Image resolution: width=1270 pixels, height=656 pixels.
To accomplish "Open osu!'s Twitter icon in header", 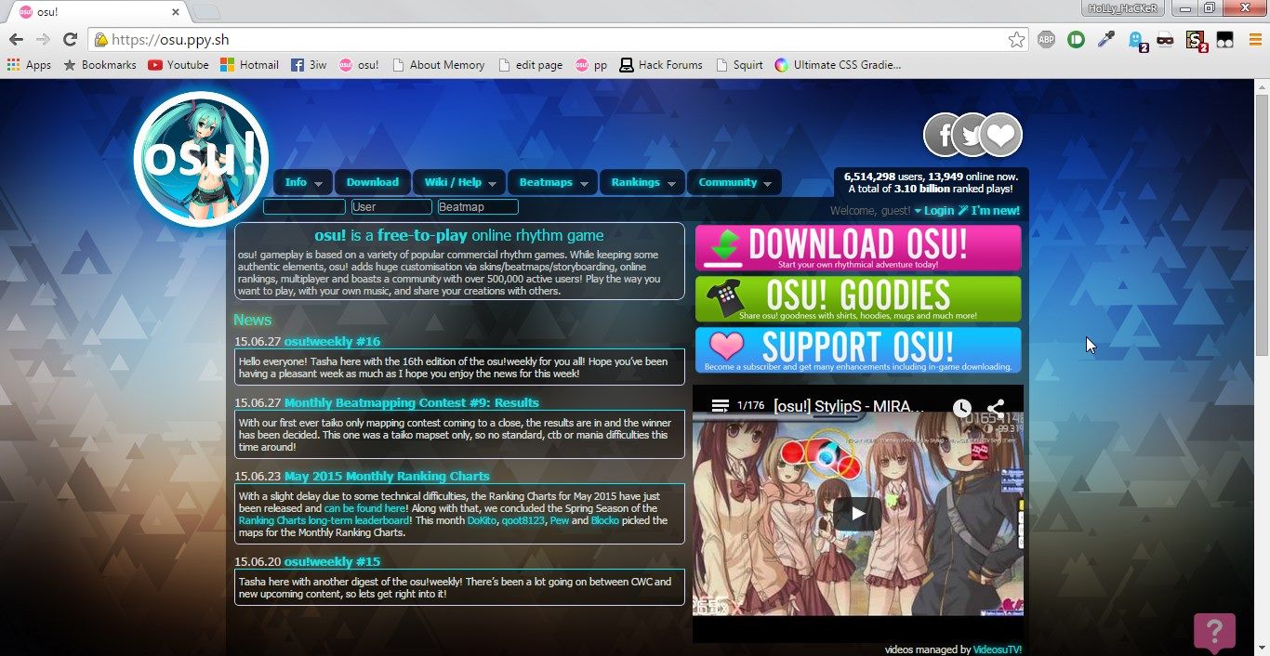I will [972, 135].
